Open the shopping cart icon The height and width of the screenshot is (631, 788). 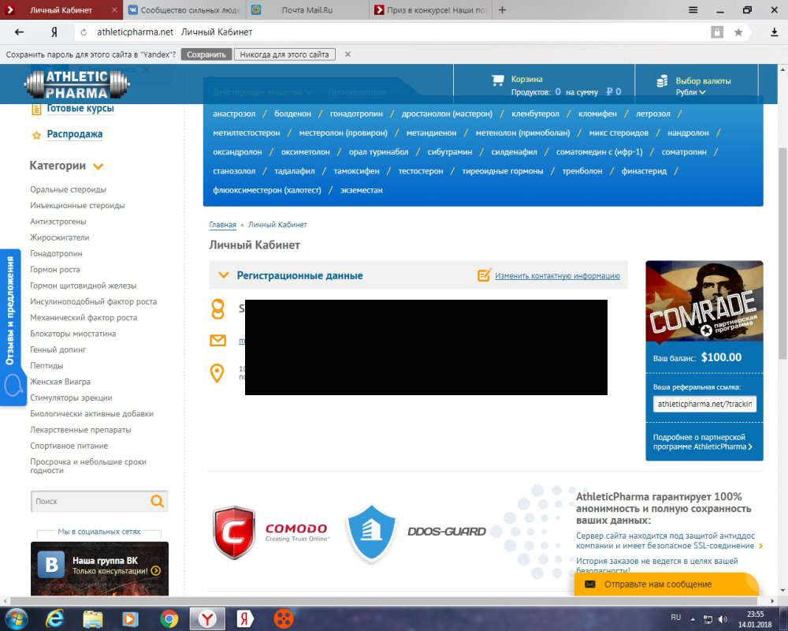click(x=497, y=80)
